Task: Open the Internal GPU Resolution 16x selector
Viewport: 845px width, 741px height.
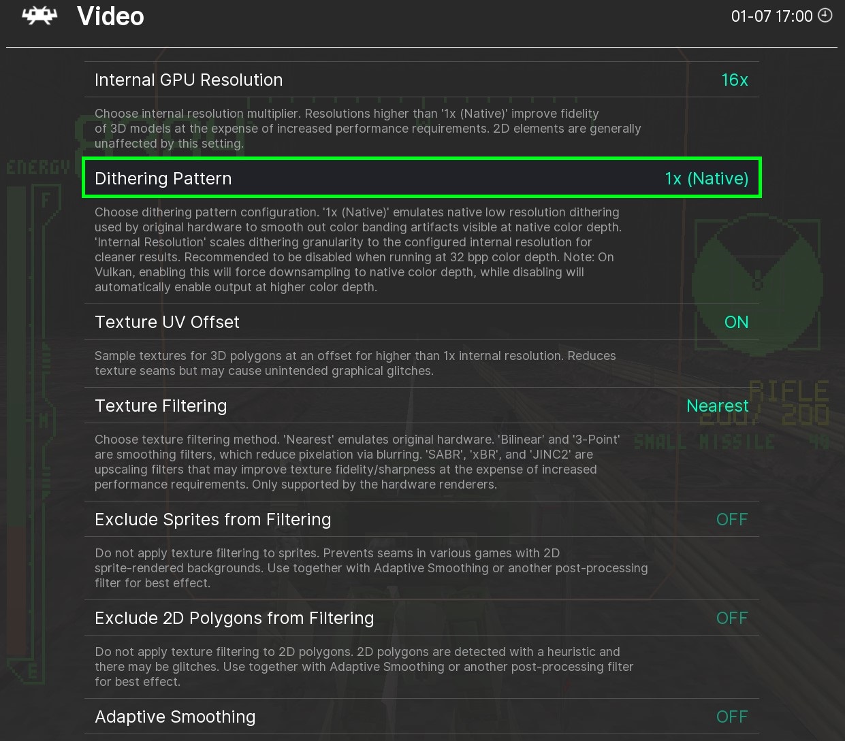Action: (735, 80)
